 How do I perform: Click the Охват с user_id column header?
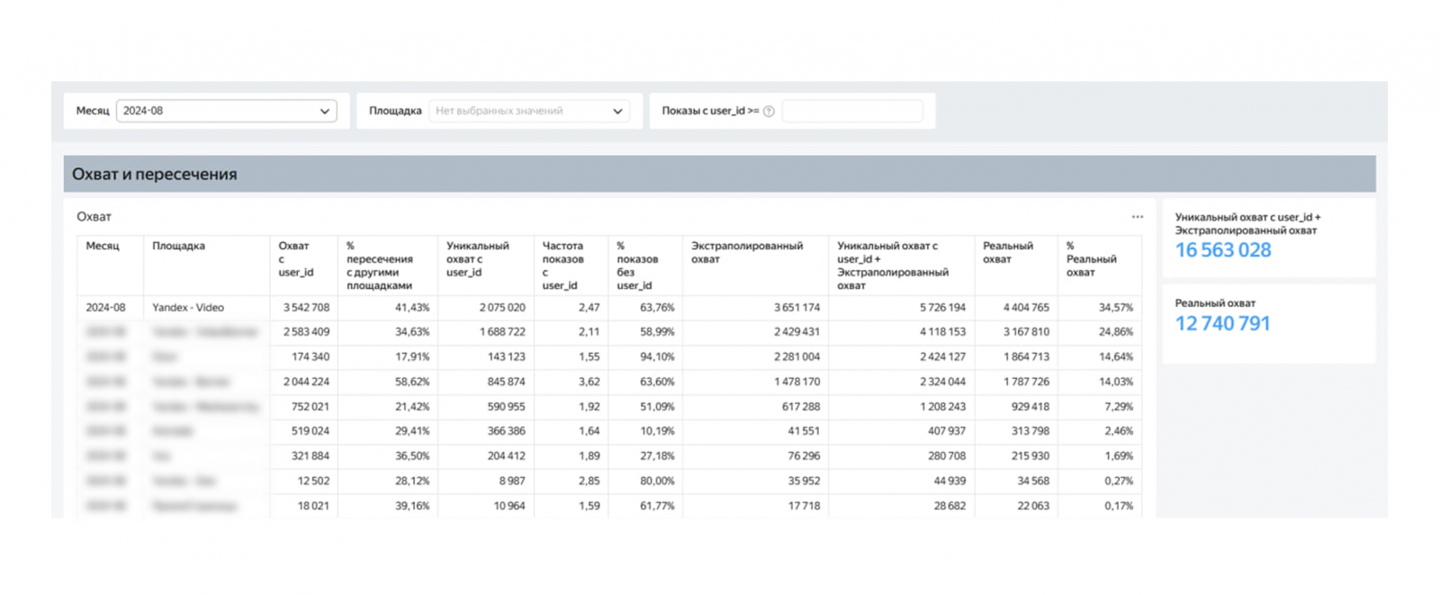[x=295, y=258]
